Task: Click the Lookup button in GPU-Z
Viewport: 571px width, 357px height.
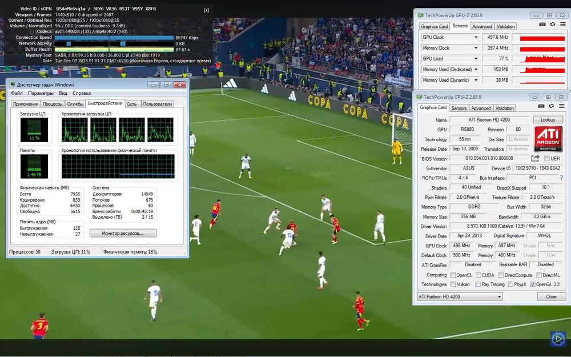Action: click(548, 119)
